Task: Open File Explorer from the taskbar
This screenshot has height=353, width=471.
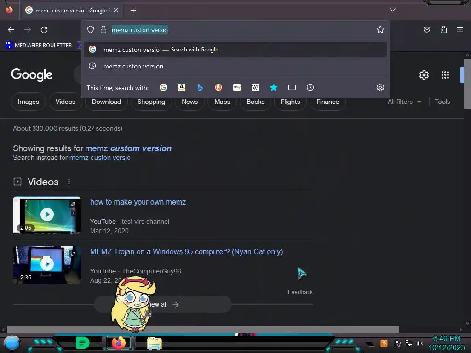Action: (155, 343)
